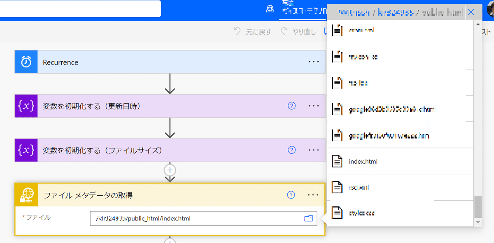The image size is (494, 243).
Task: Click the styles.css file icon
Action: [x=337, y=213]
